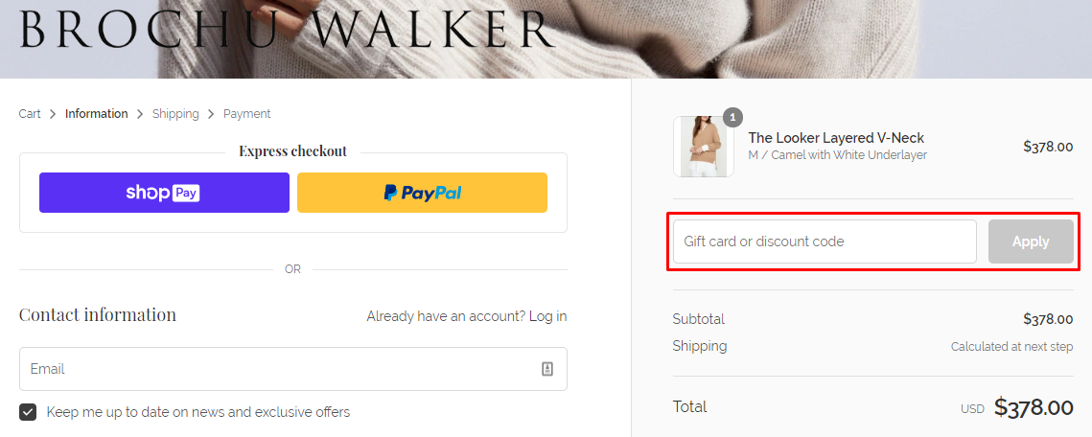Select the Payment breadcrumb step
The width and height of the screenshot is (1092, 437).
click(x=247, y=113)
